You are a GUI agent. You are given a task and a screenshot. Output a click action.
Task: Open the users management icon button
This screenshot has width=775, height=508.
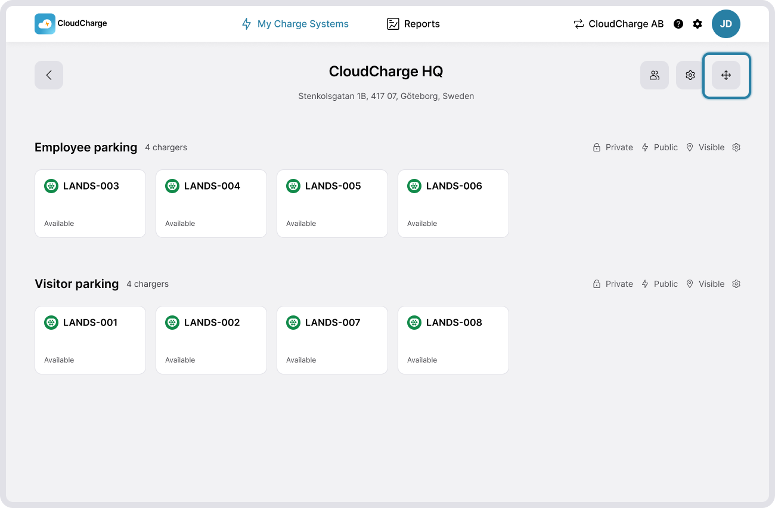tap(655, 75)
